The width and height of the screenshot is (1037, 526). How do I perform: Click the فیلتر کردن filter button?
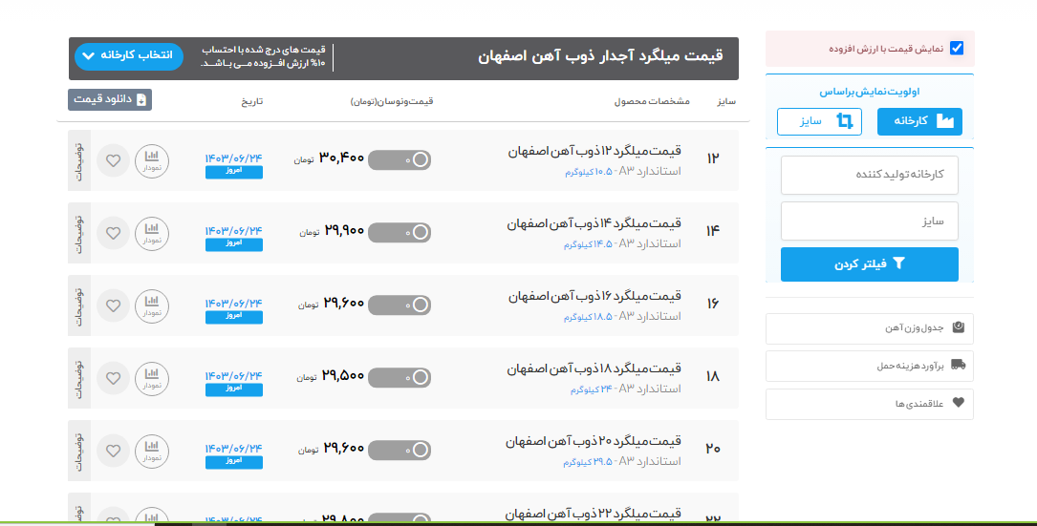tap(869, 264)
